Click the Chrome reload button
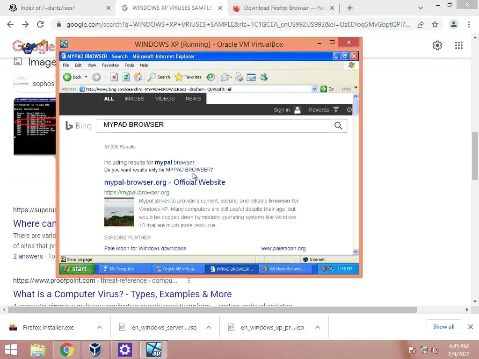The width and height of the screenshot is (479, 359). pyautogui.click(x=40, y=24)
